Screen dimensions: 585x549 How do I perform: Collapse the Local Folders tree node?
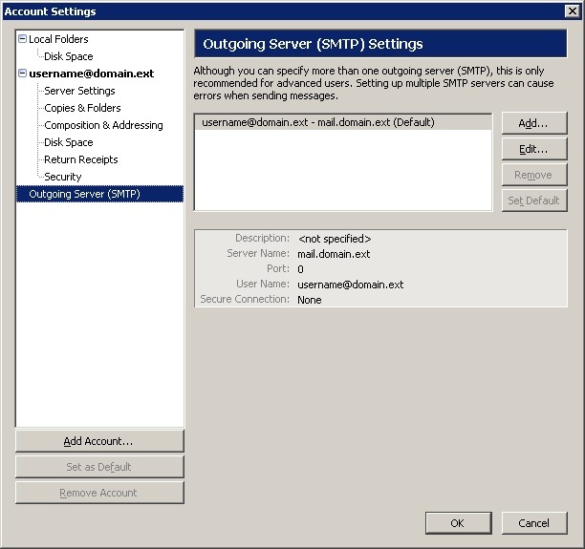[x=22, y=39]
